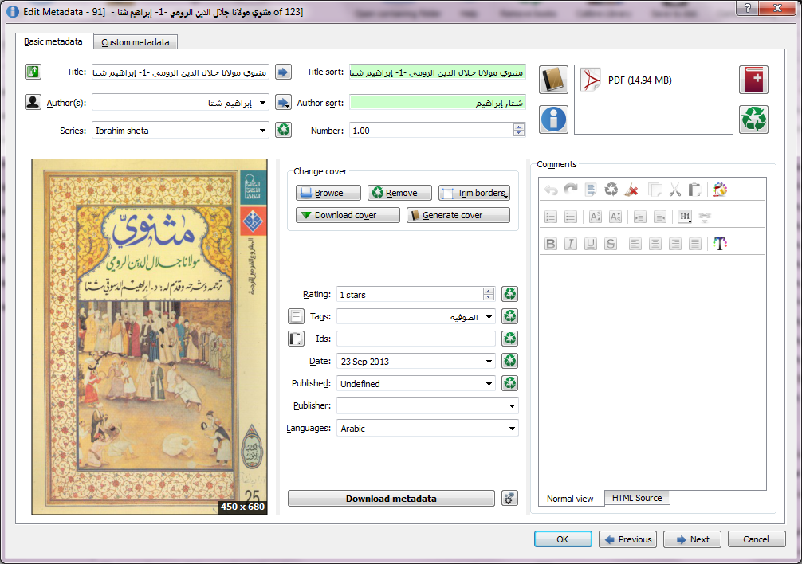802x564 pixels.
Task: Clear the series with its recycle icon
Action: [283, 130]
